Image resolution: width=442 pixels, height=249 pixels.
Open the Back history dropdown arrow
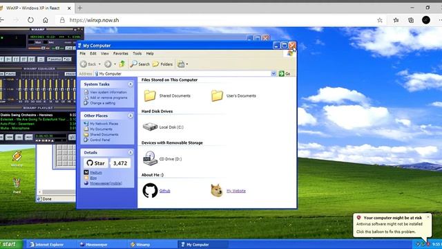click(x=99, y=64)
